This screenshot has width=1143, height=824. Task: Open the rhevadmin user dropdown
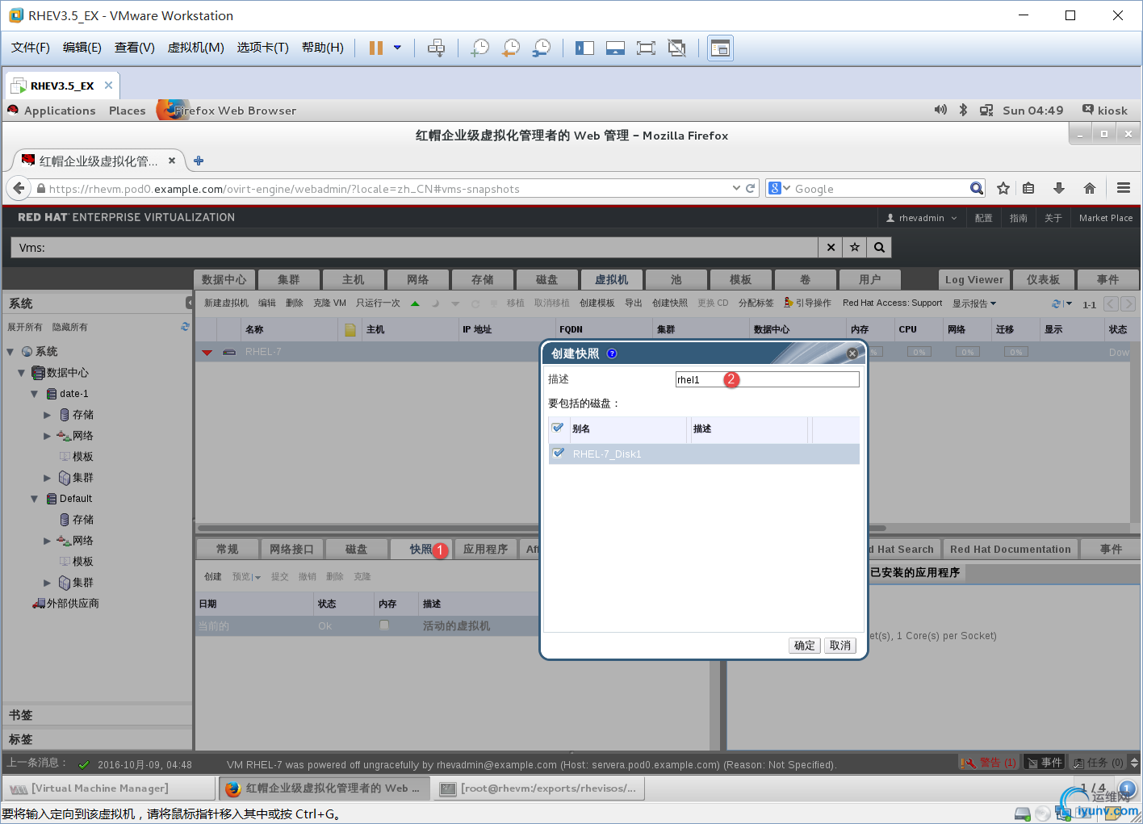(x=921, y=218)
